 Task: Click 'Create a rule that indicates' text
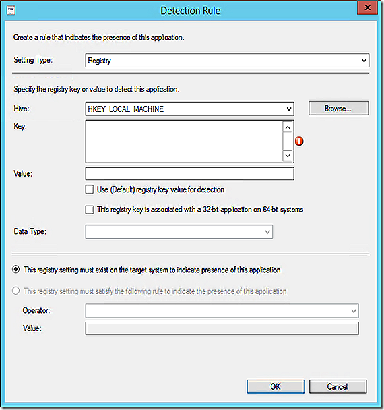99,37
